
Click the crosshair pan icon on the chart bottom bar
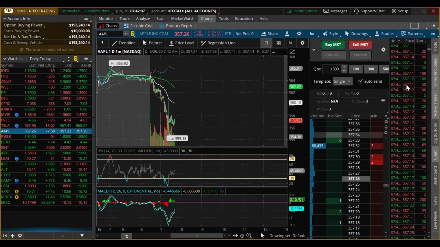pyautogui.click(x=242, y=236)
